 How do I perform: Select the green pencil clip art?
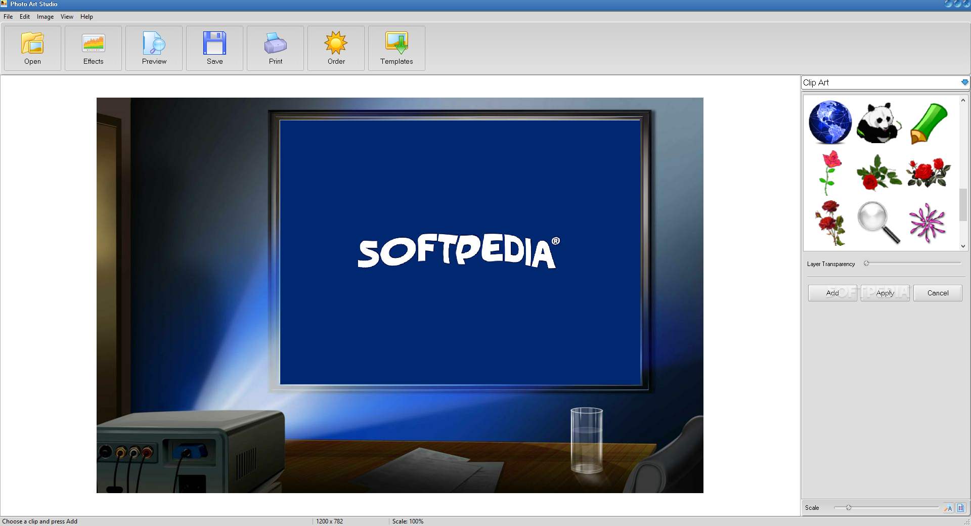click(929, 123)
